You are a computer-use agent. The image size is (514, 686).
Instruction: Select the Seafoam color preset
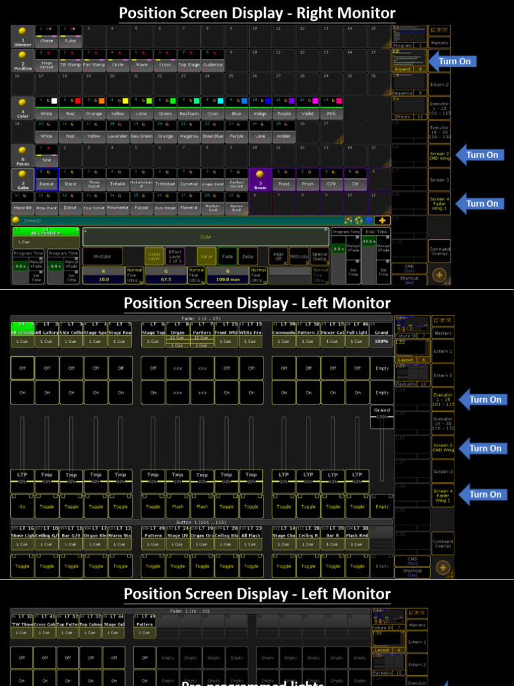point(189,109)
